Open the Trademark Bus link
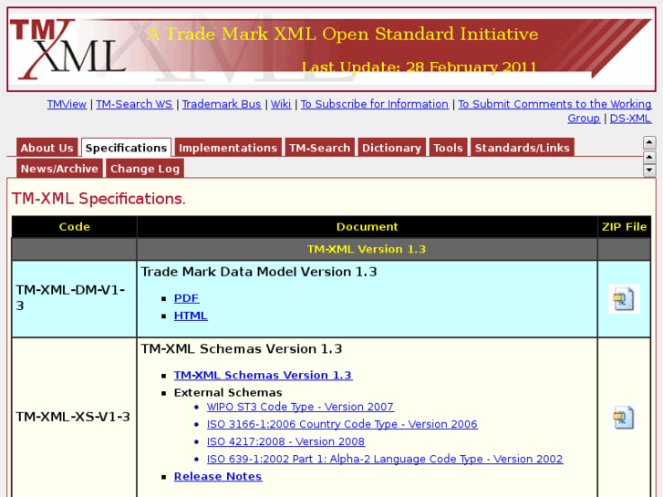 (222, 104)
